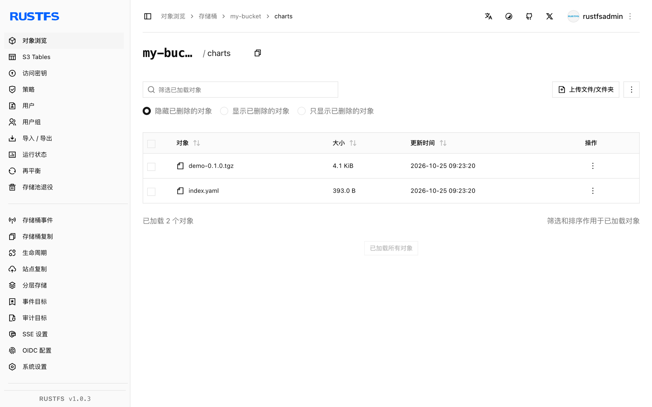Viewport: 652px width, 407px height.
Task: Open 再平衡 rebalance page
Action: tap(64, 171)
